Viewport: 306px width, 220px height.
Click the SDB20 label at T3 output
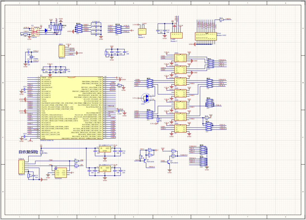(192, 84)
